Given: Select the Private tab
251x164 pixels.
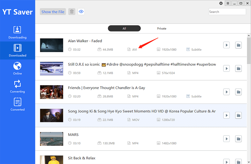Looking at the screenshot, I should click(x=162, y=29).
